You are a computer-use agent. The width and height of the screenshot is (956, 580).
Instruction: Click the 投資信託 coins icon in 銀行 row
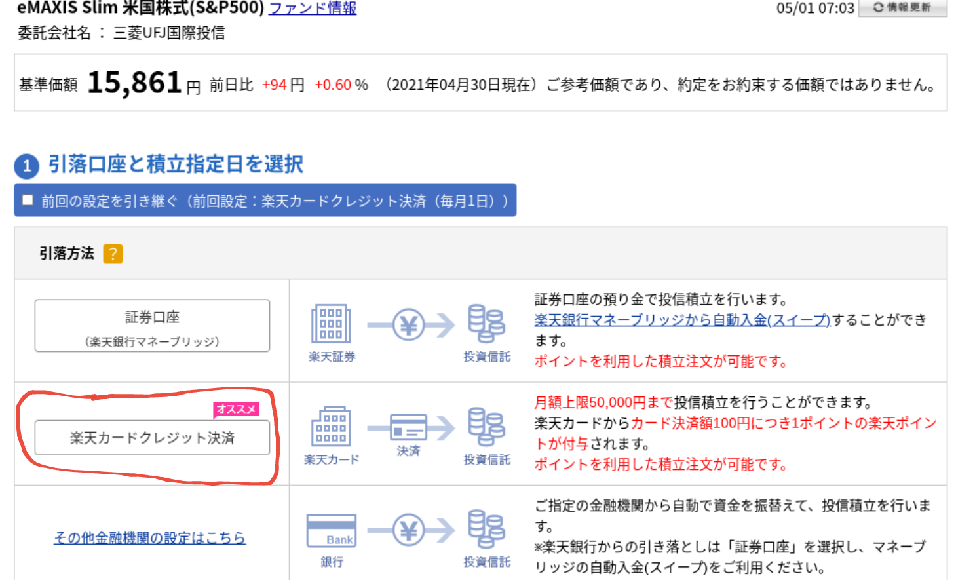486,529
